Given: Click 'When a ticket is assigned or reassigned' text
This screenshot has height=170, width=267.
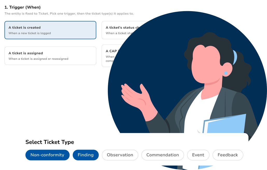Looking at the screenshot, I should pos(38,59).
